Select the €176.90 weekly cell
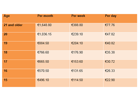Image resolution: width=139 pixels, height=106 pixels. pyautogui.click(x=86, y=55)
